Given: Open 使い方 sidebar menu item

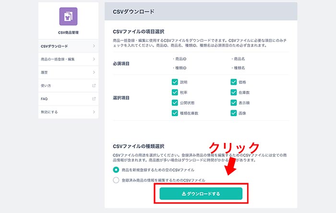Looking at the screenshot, I should pyautogui.click(x=68, y=85).
